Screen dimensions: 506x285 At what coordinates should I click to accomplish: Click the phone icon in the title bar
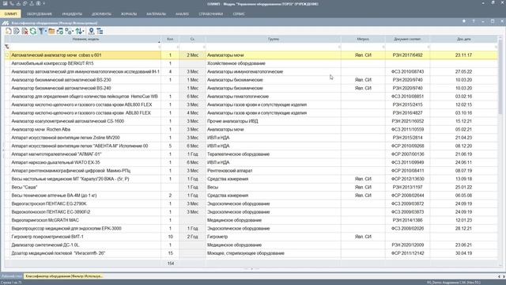12,3
